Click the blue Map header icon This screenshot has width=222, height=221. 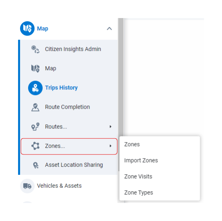pos(27,28)
